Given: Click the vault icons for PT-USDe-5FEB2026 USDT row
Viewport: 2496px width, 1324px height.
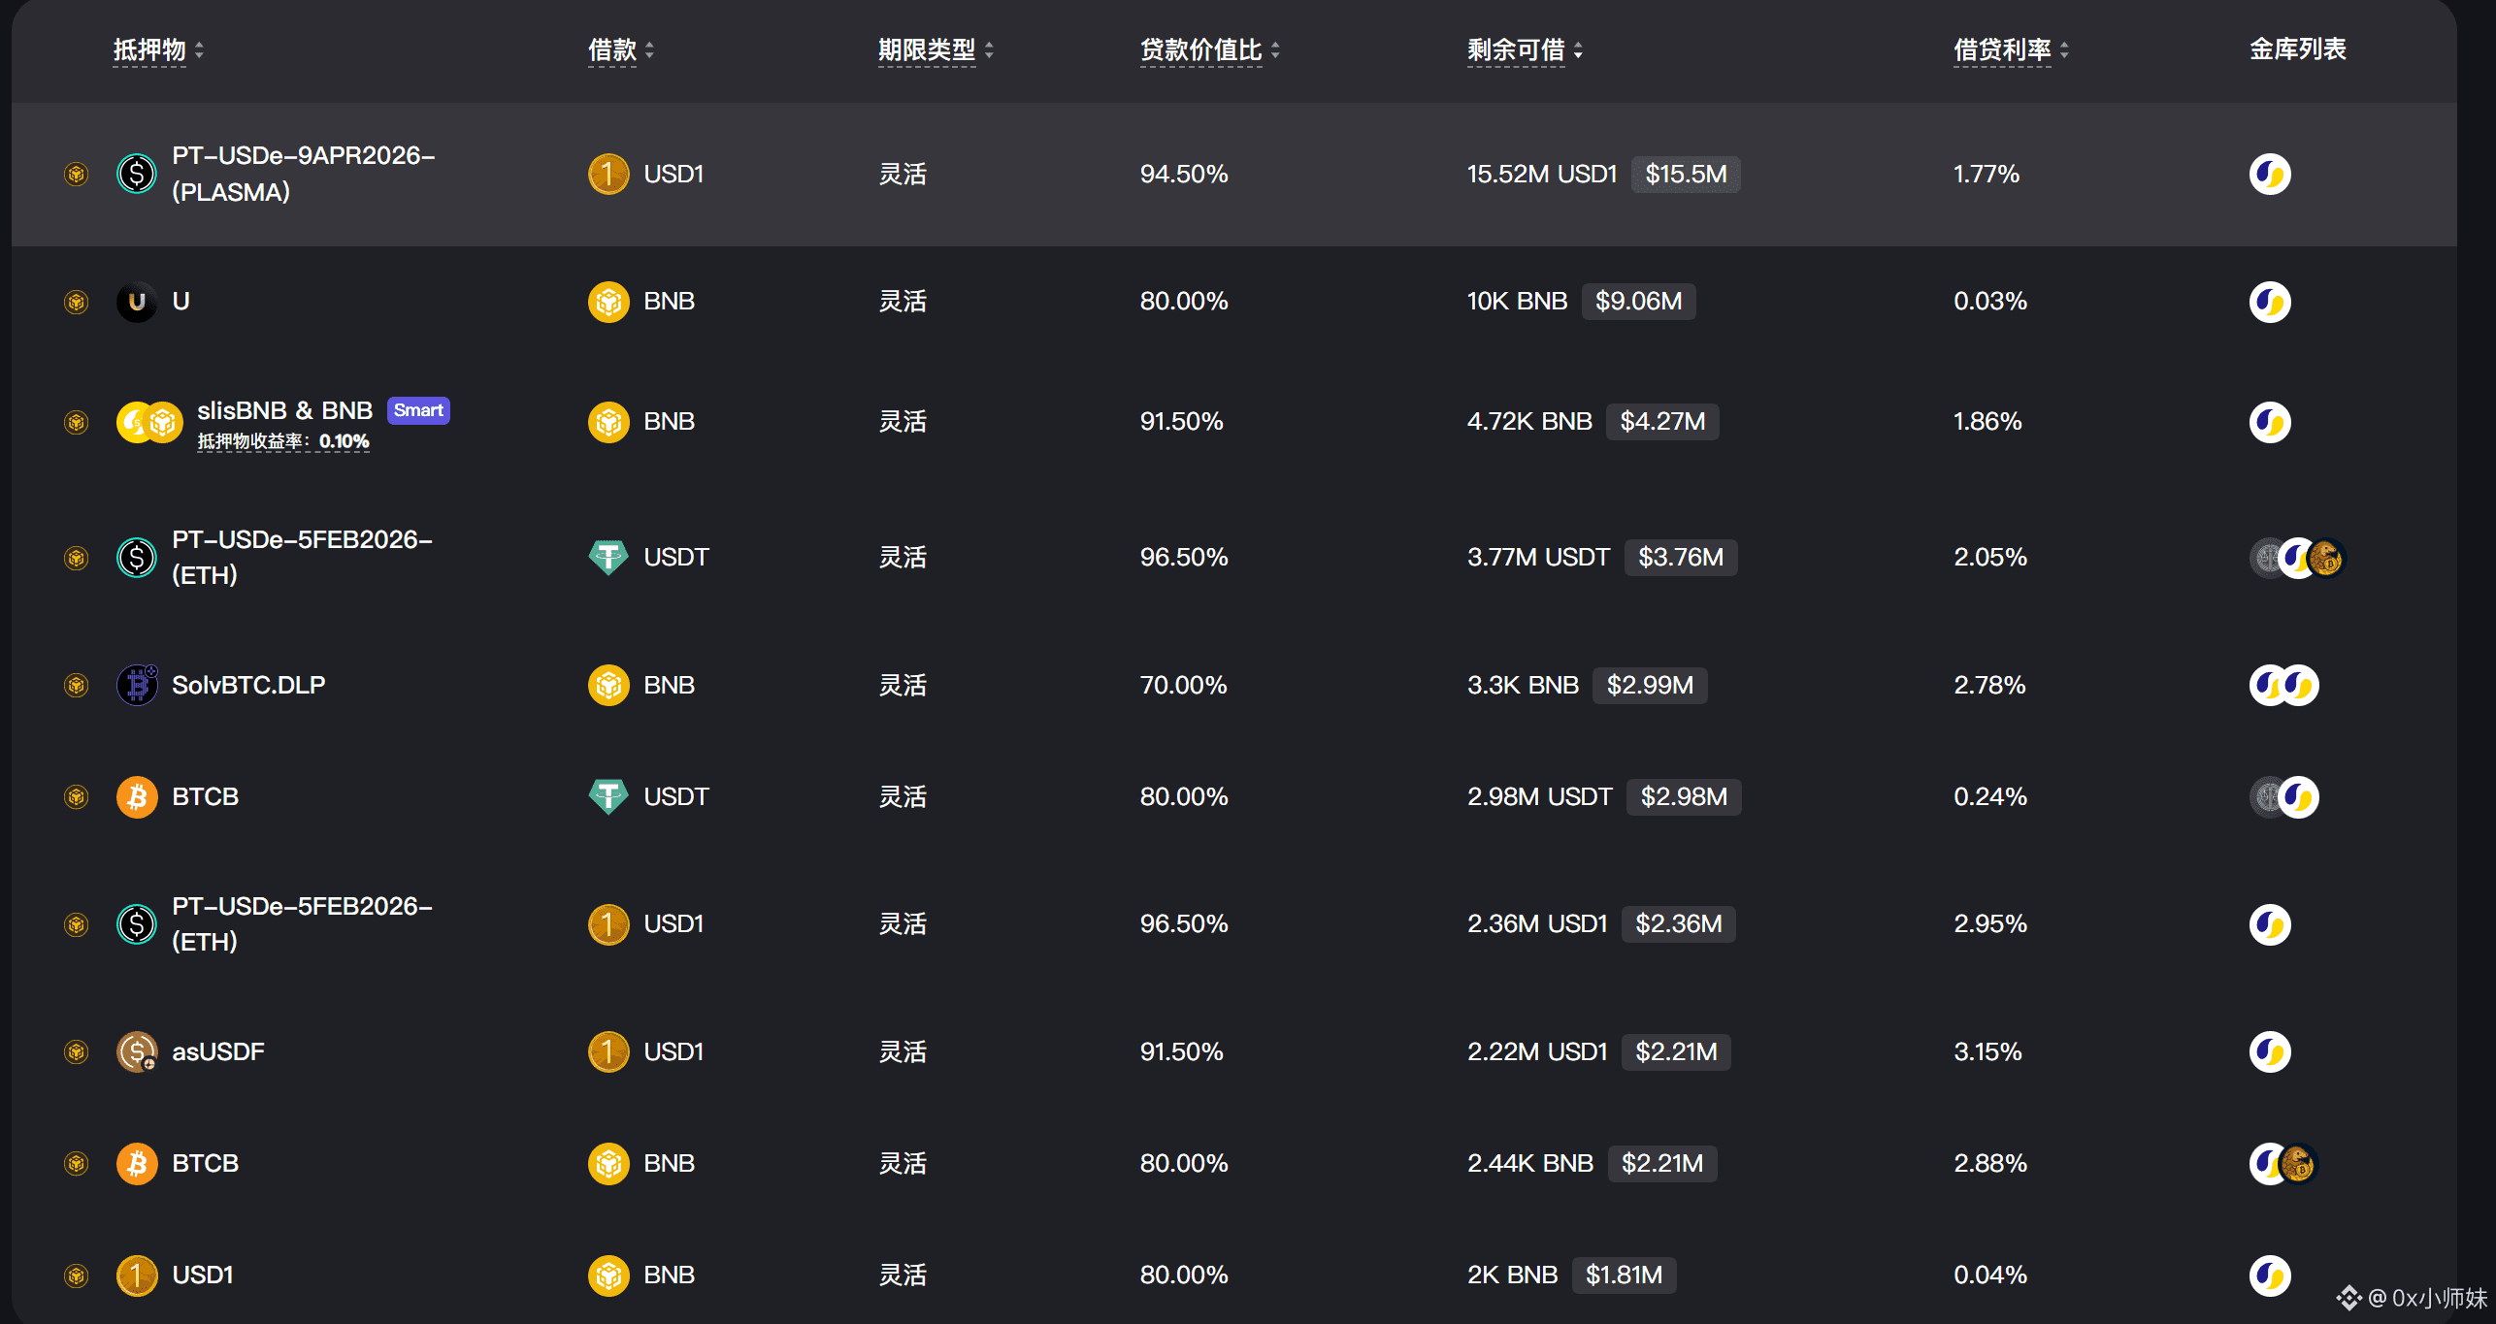Looking at the screenshot, I should (x=2296, y=558).
